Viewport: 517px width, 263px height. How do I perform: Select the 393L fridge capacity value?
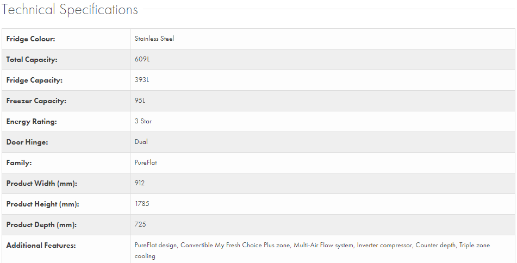pos(142,80)
